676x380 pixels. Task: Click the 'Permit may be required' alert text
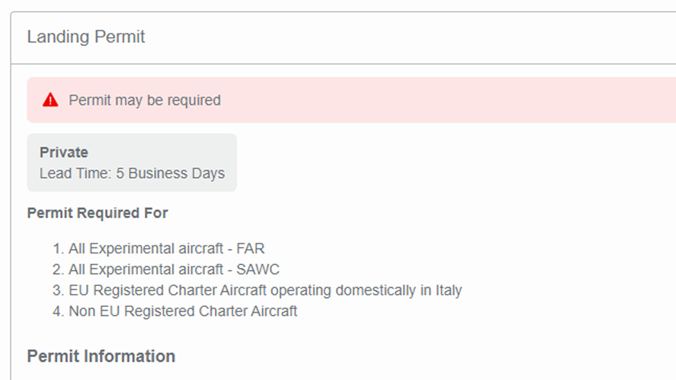[x=144, y=100]
